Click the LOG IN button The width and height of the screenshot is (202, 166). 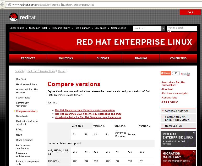coord(190,12)
